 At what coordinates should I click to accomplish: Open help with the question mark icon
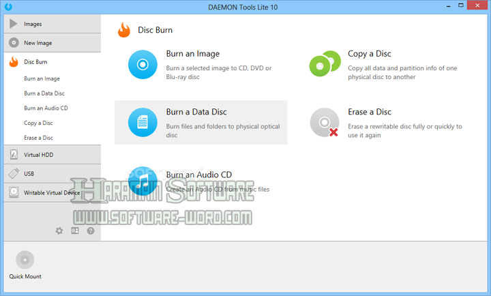pos(91,231)
